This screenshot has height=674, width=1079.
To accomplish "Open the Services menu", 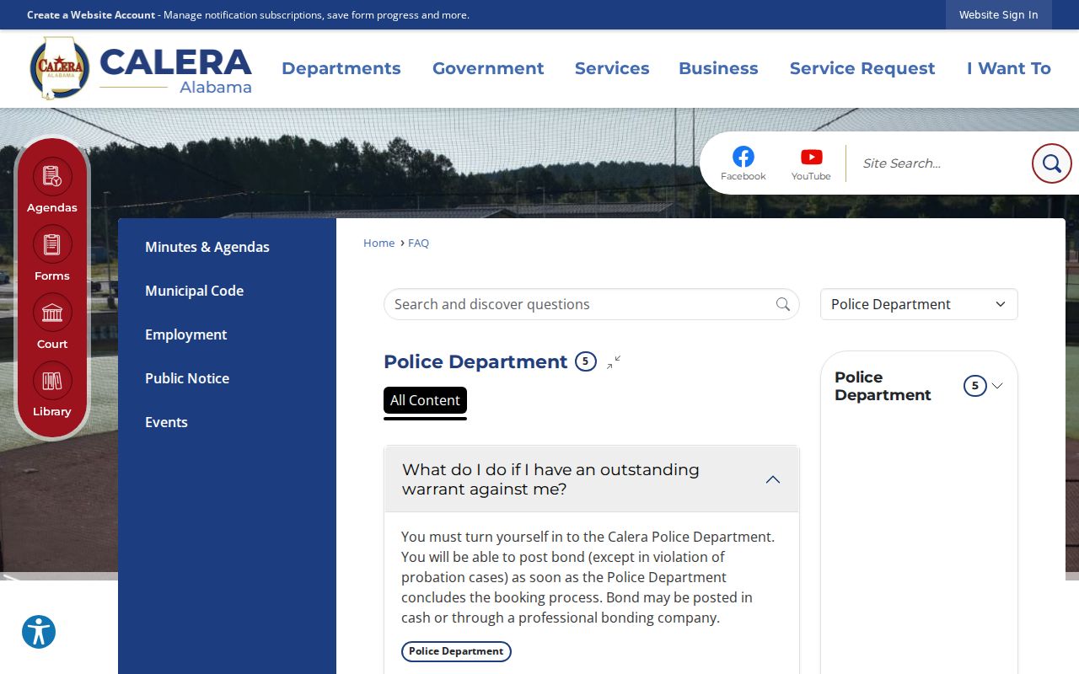I will (x=612, y=68).
